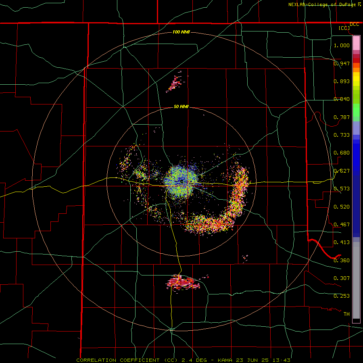363x363 pixels.
Task: Click the pink segment of color scale
Action: (x=356, y=43)
